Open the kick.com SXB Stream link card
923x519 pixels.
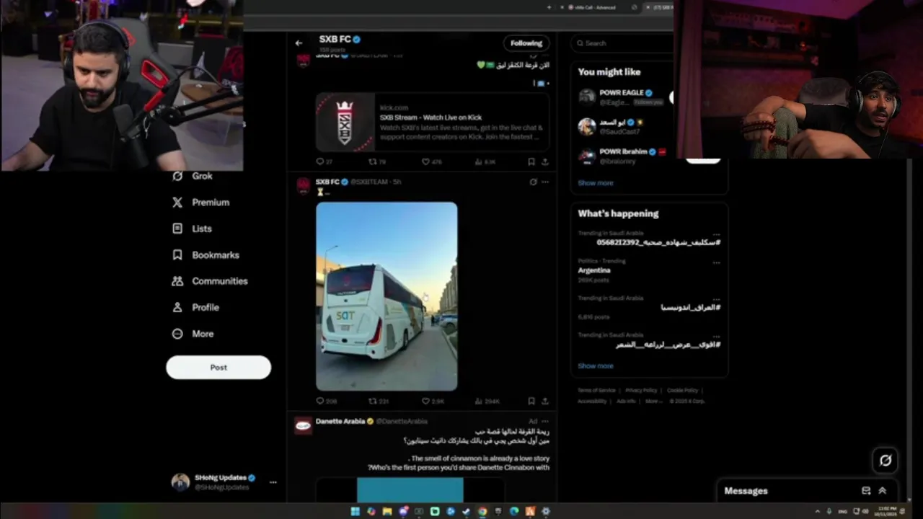pyautogui.click(x=433, y=122)
